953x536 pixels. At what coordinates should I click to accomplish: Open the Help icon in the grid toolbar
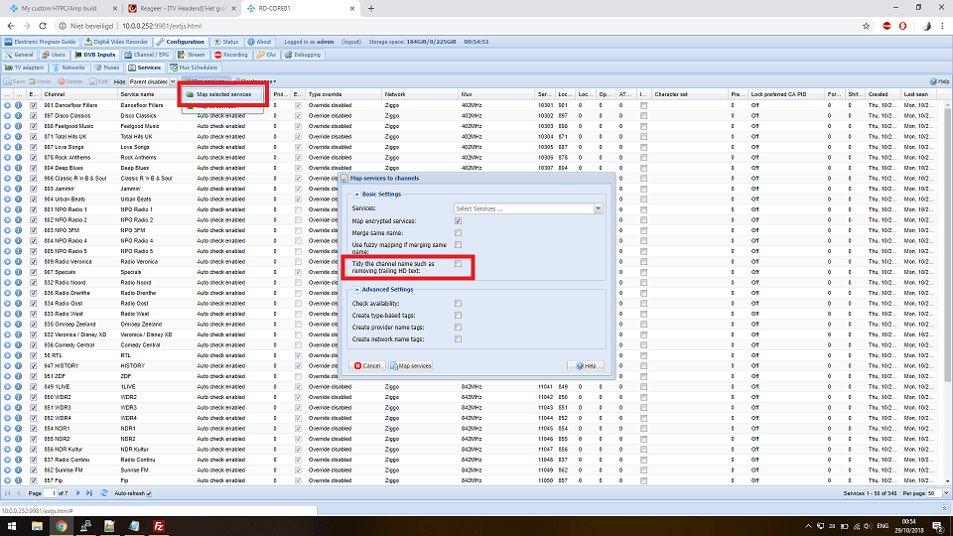(x=939, y=81)
